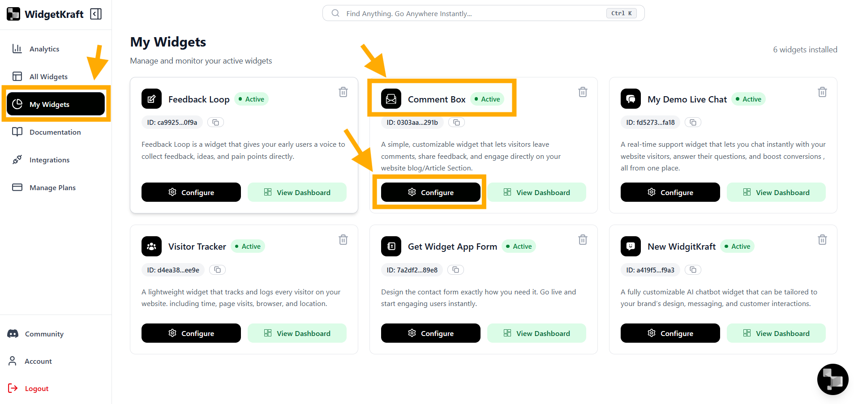Navigate to Manage Plans
The image size is (854, 404).
tap(52, 188)
